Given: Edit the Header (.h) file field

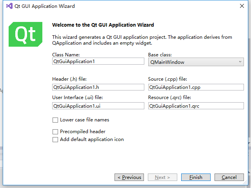Looking at the screenshot, I should point(98,87).
